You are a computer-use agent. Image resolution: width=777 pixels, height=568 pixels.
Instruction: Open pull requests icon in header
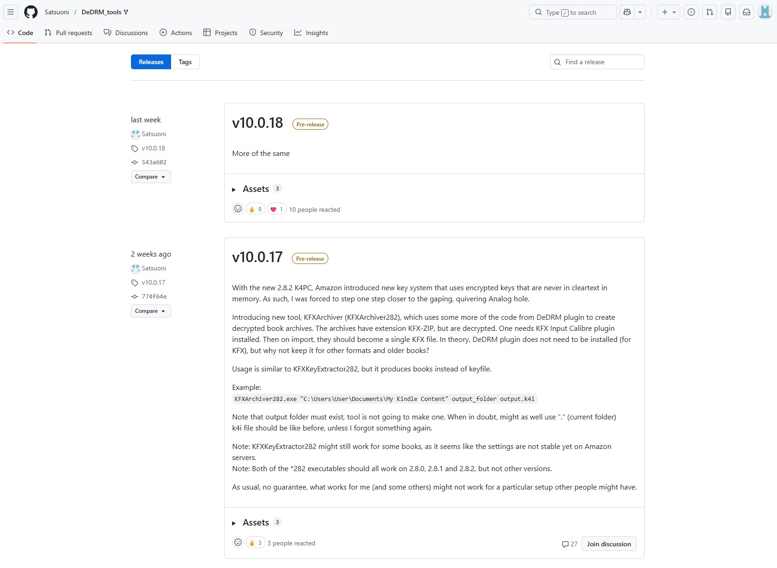pos(710,12)
